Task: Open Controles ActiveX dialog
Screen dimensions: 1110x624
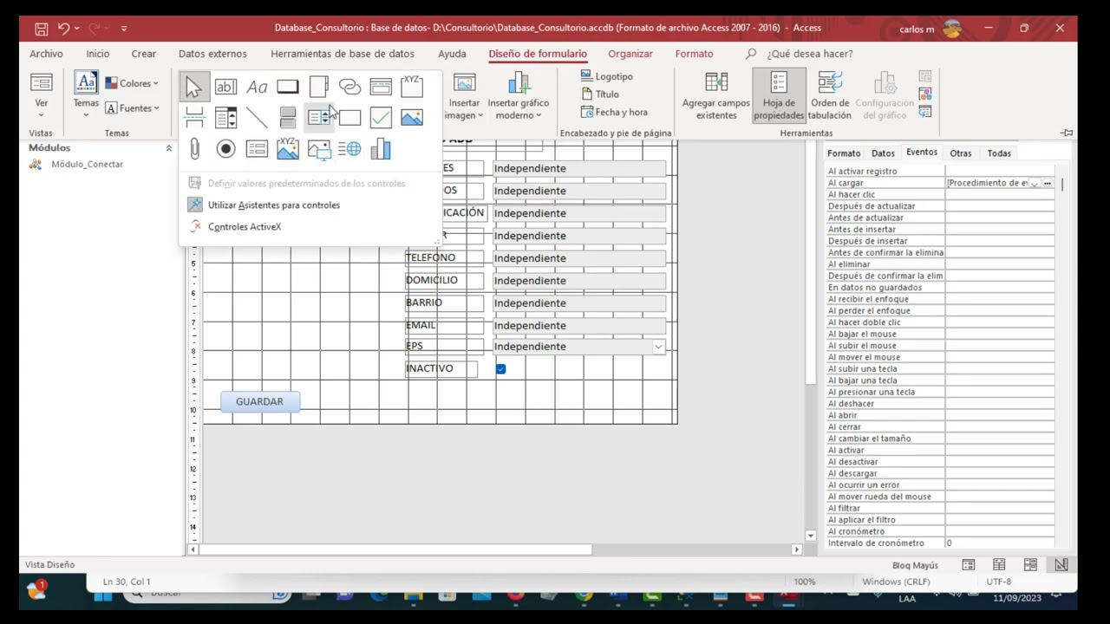Action: [x=245, y=227]
